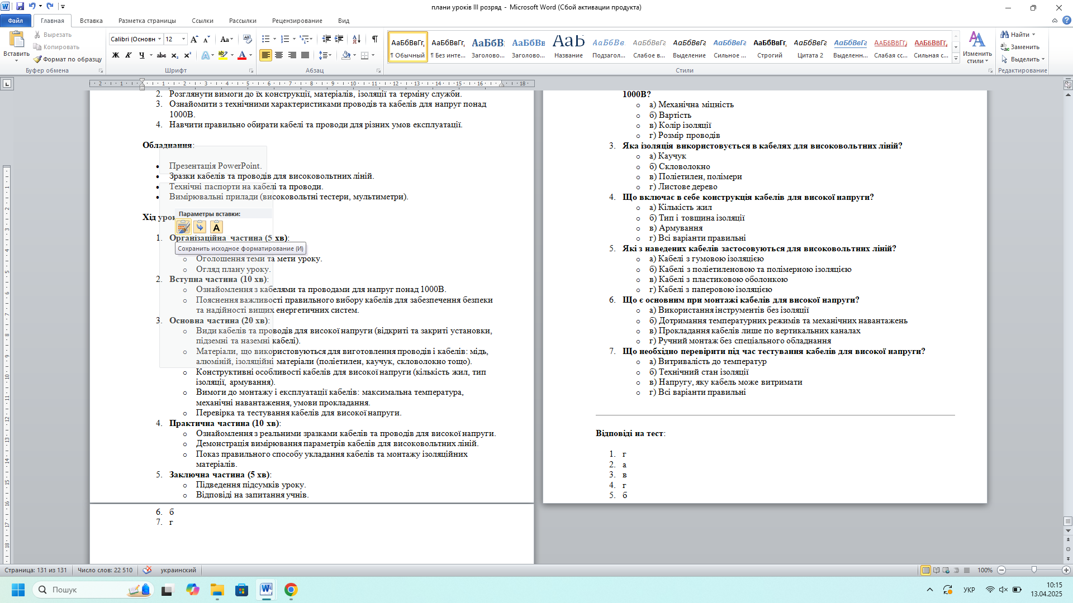The image size is (1073, 603).
Task: Toggle strikethrough formatting
Action: click(x=161, y=55)
